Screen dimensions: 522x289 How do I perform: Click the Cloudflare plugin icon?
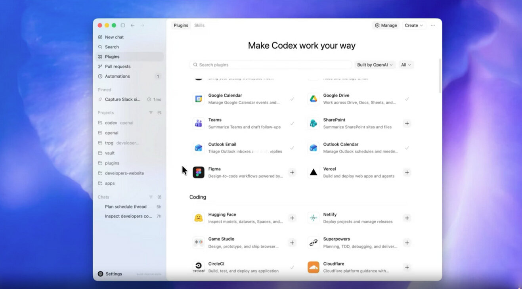tap(314, 267)
